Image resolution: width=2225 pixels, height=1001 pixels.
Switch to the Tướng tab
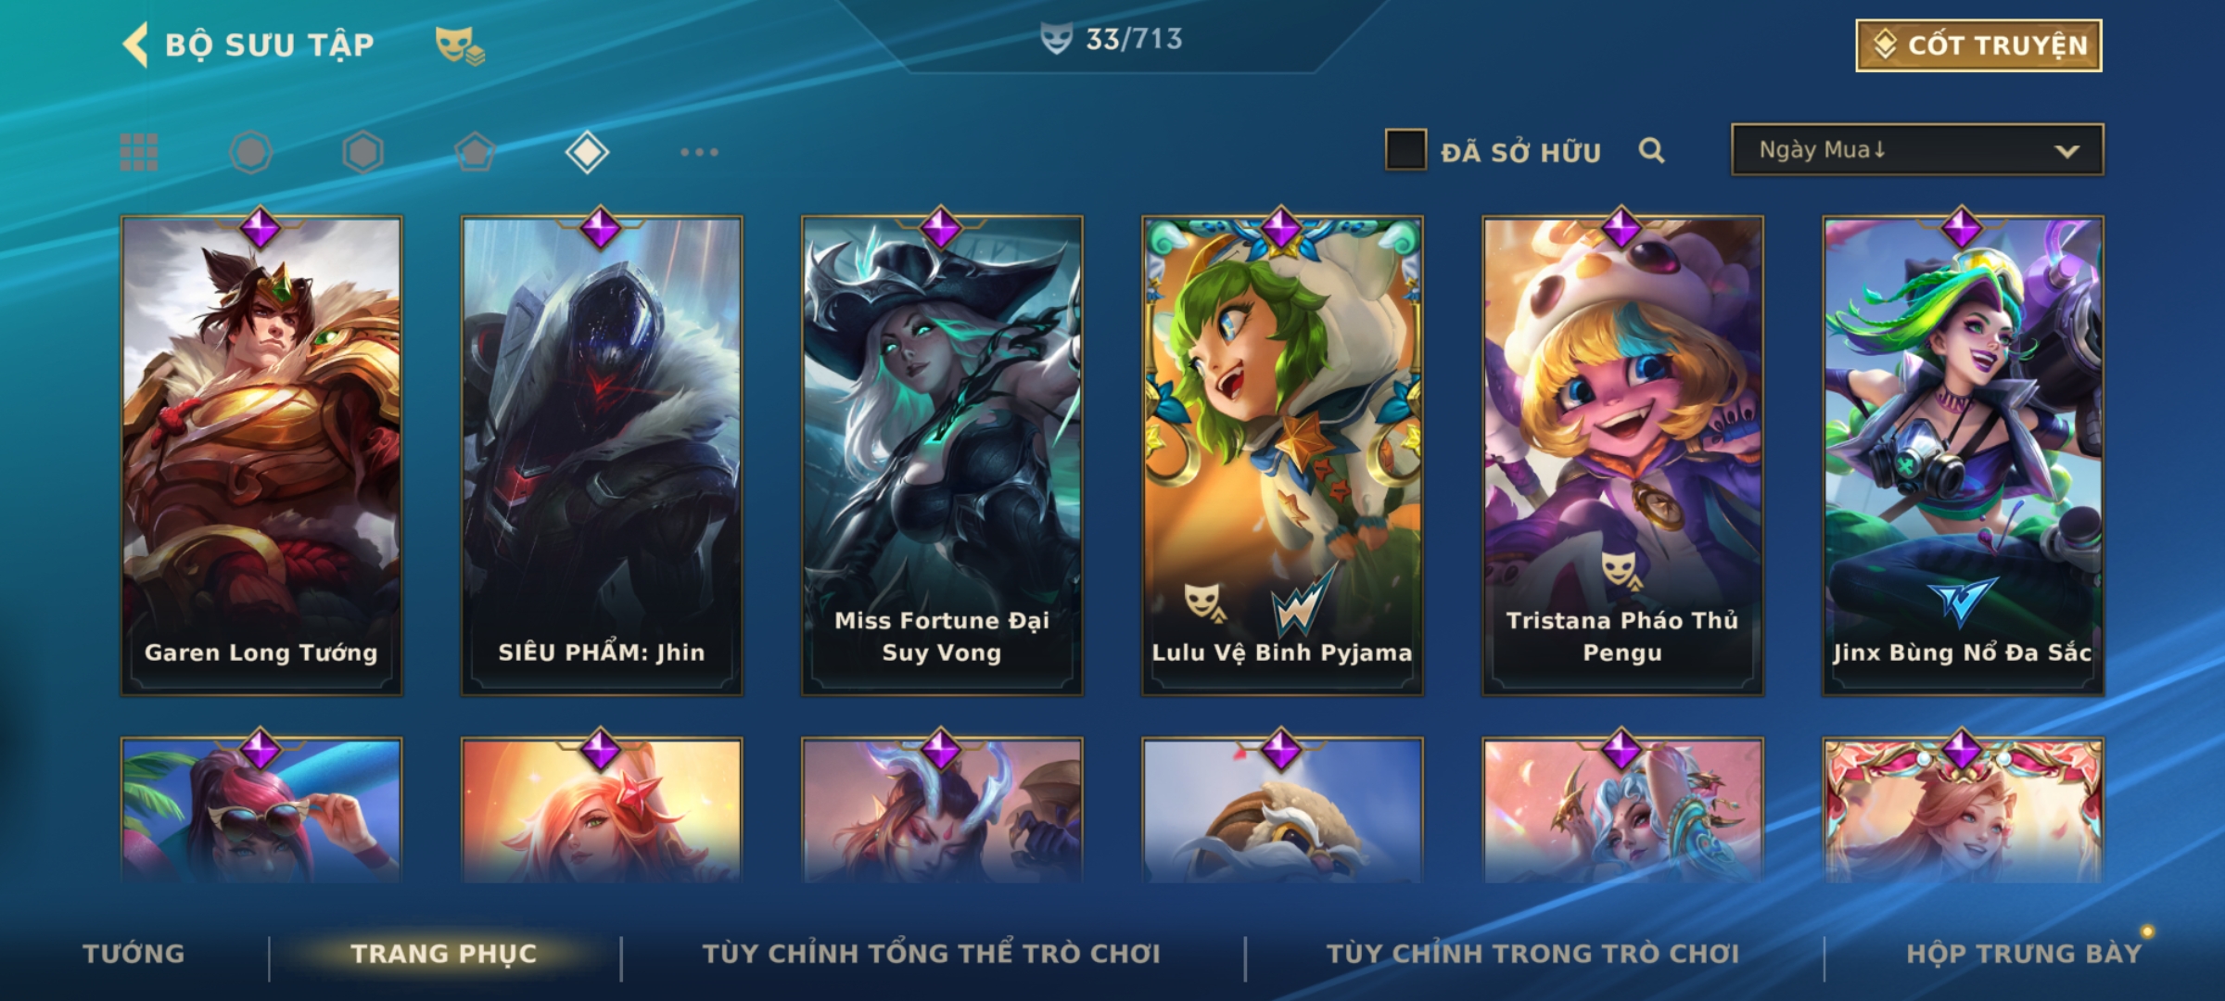(134, 954)
